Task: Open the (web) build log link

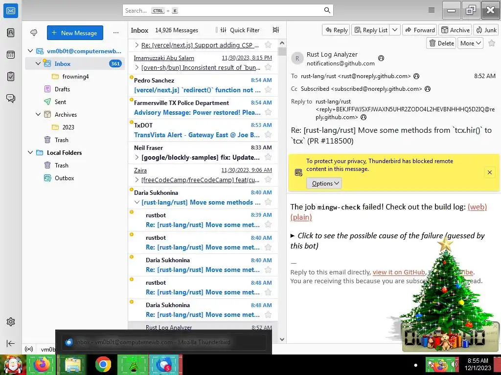Action: (477, 207)
